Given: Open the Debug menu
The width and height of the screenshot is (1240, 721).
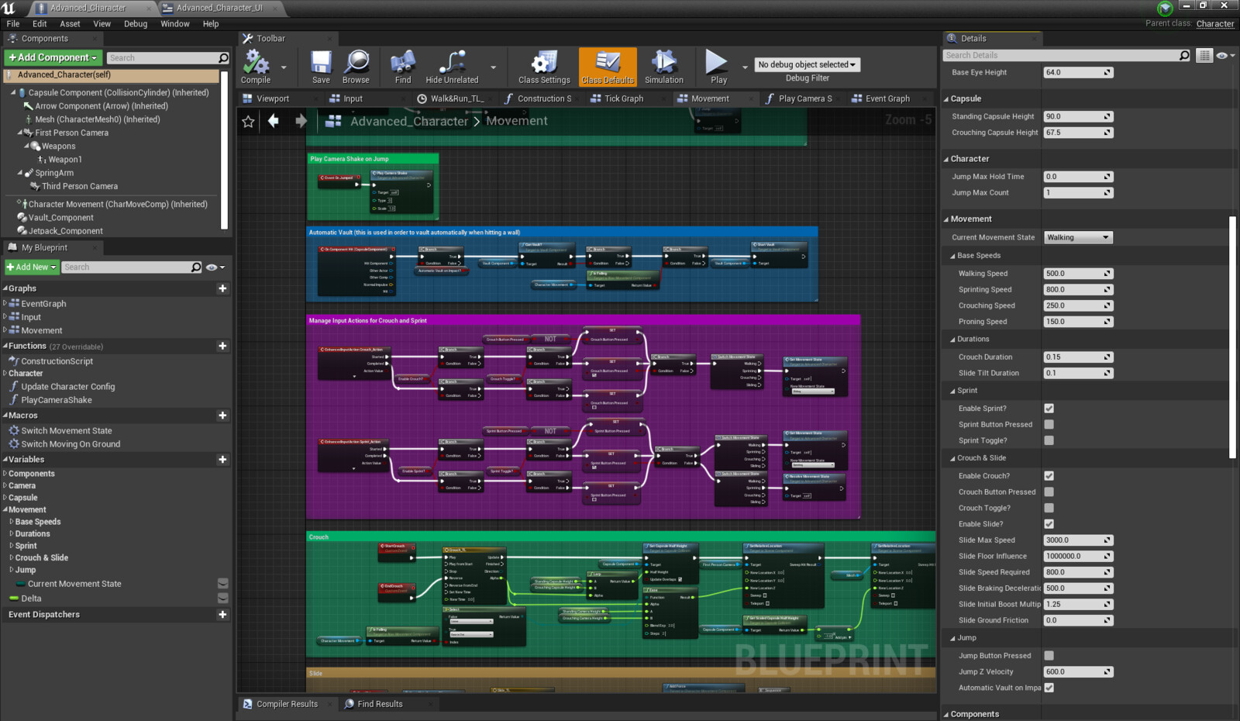Looking at the screenshot, I should click(x=136, y=24).
